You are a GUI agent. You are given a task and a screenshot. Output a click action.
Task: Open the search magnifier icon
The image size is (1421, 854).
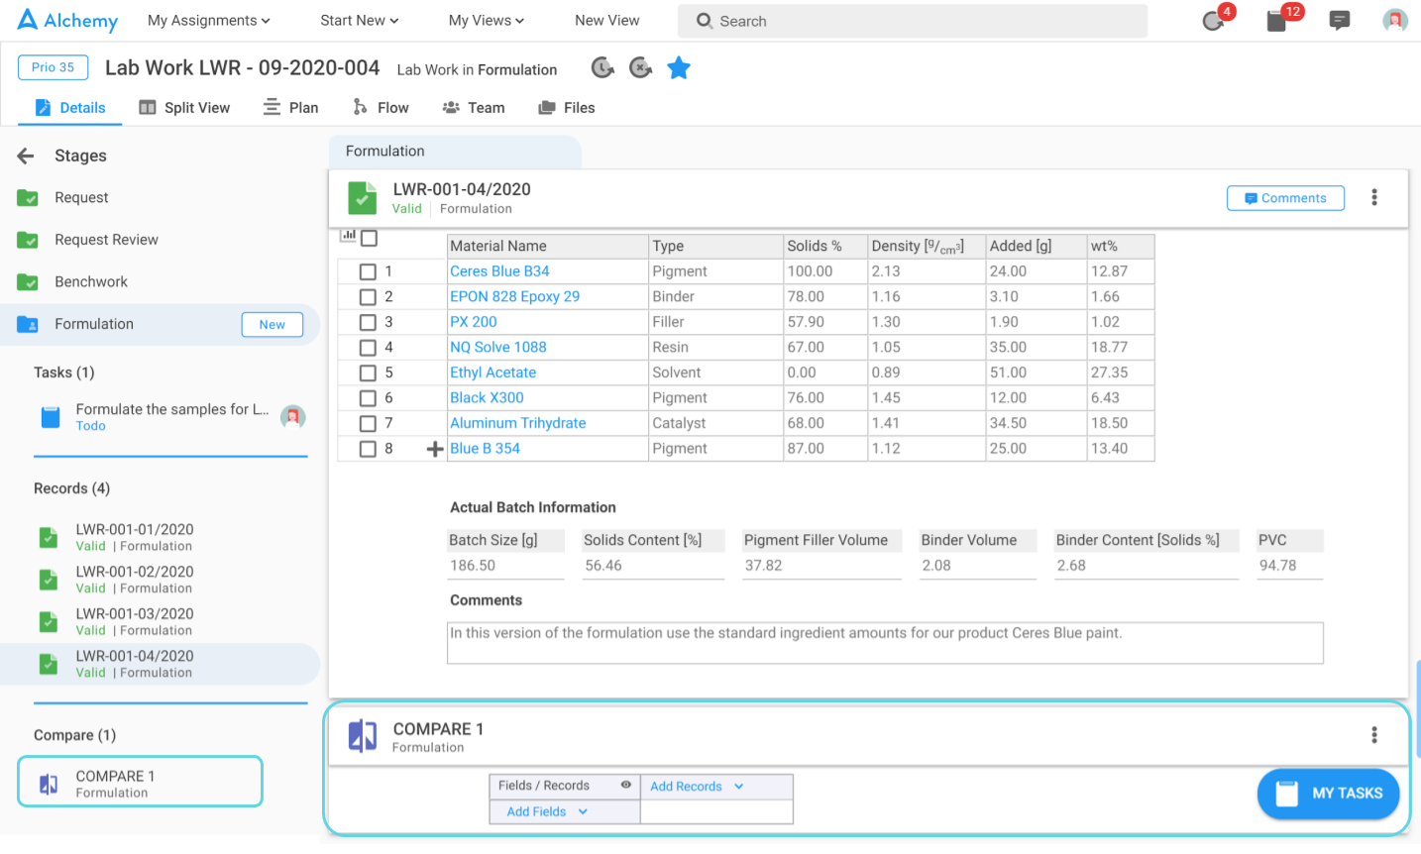point(705,21)
